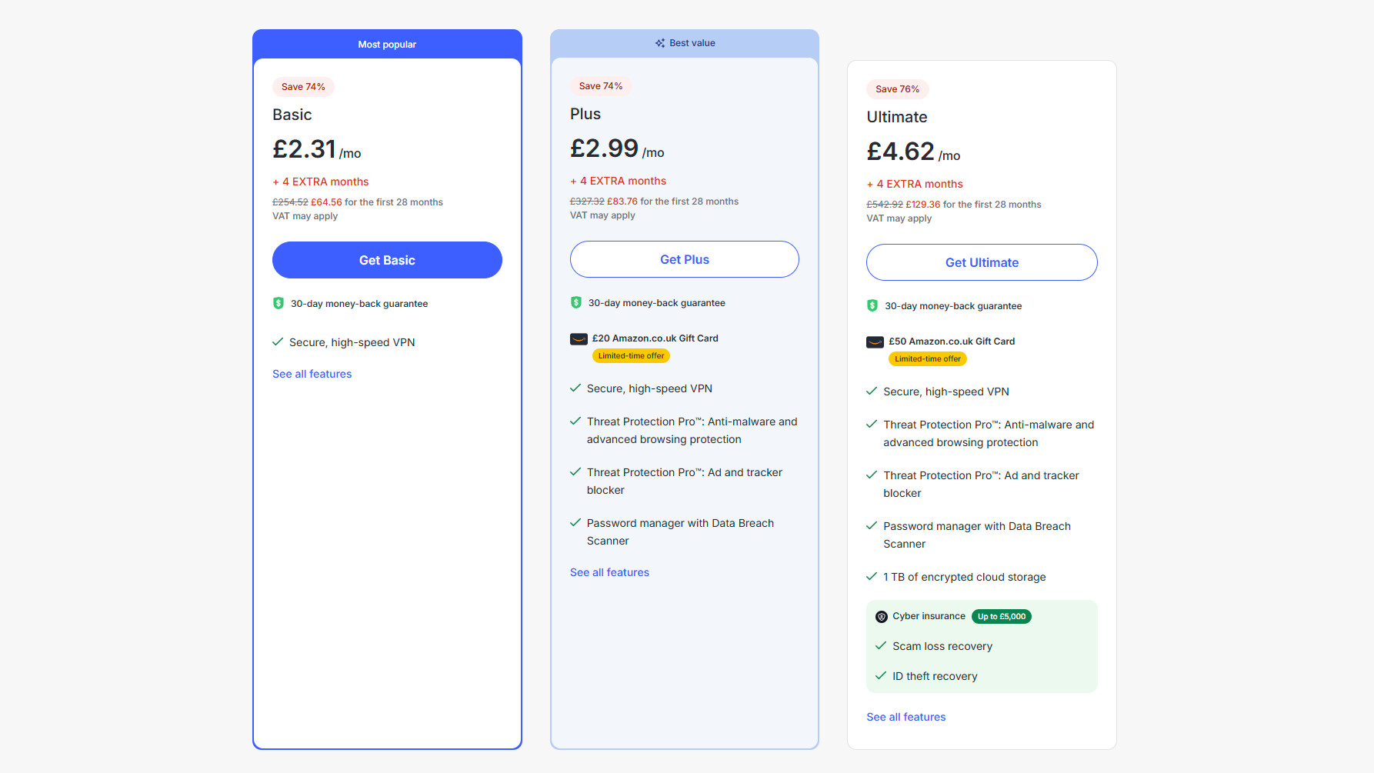Click the Up to £5,000 insurance badge
Screen dimensions: 1374x773
point(1001,616)
